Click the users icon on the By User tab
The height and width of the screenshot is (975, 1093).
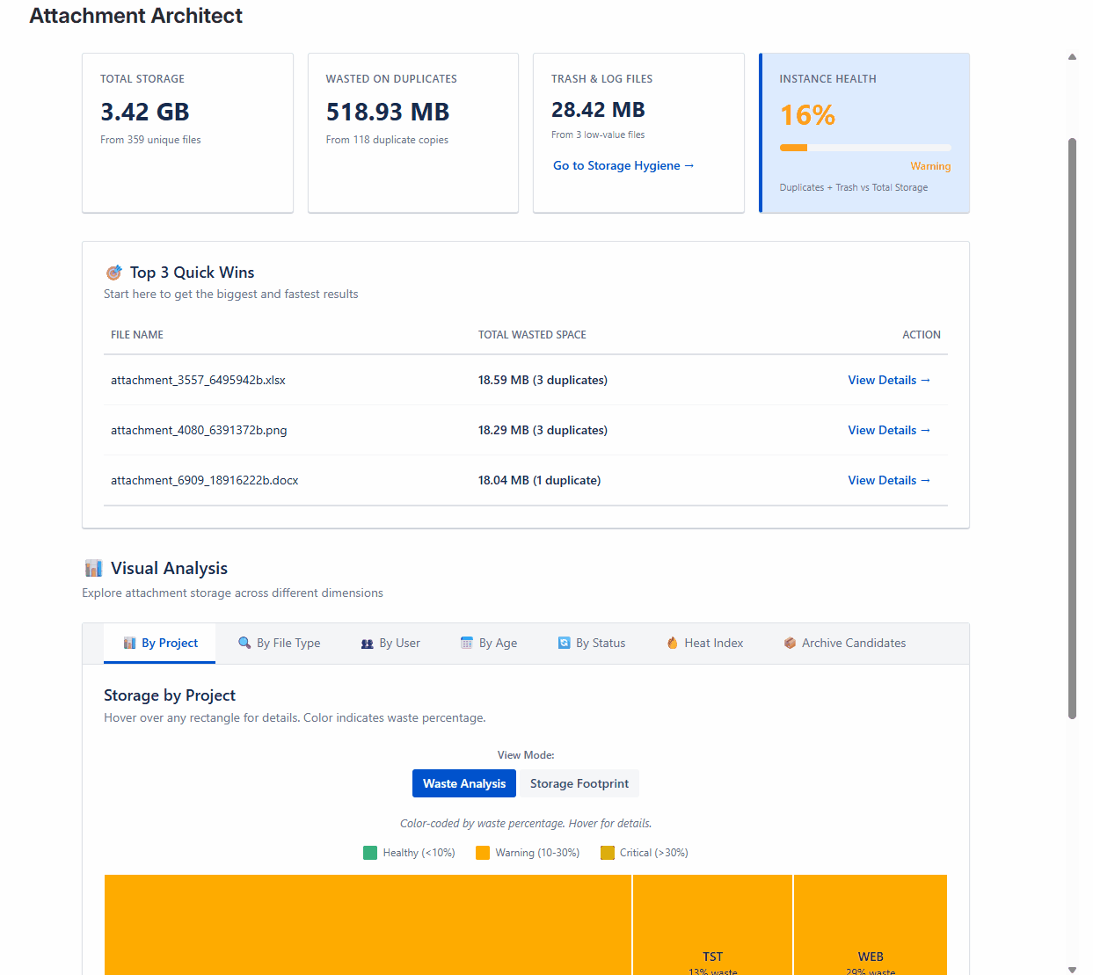coord(367,643)
